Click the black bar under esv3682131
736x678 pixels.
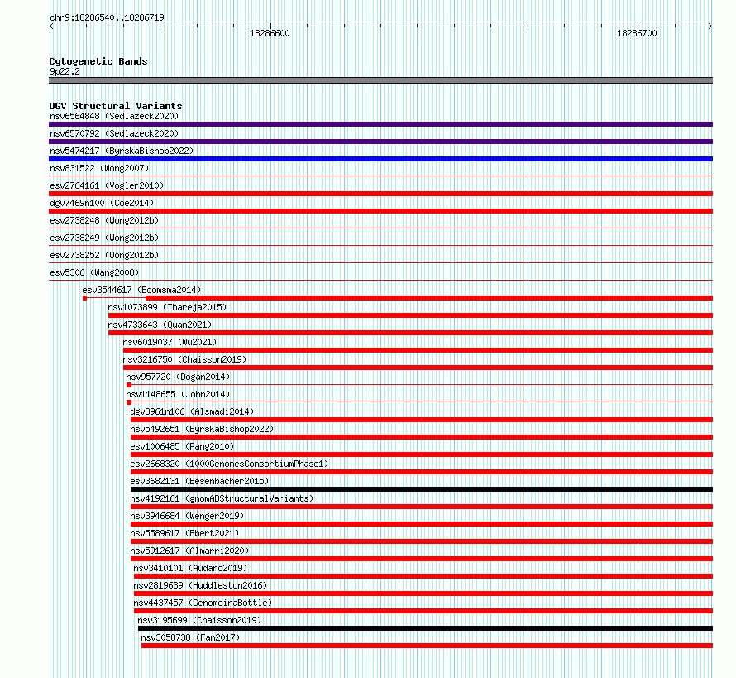[422, 489]
